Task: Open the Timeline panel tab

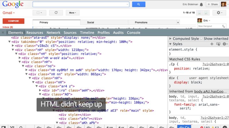Action: 87,33
